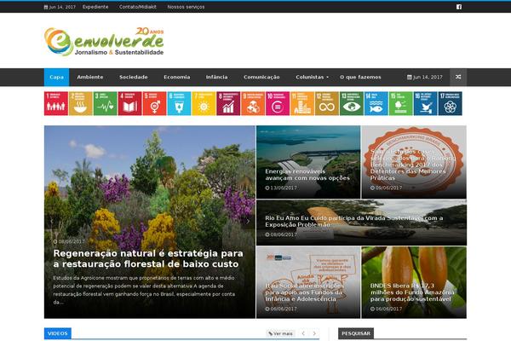Open SDG 2 Zero Hunger icon
Image resolution: width=511 pixels, height=341 pixels.
pos(81,103)
